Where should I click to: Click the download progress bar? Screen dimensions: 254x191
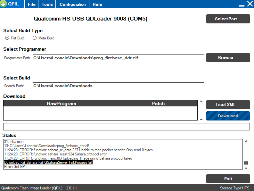(x=126, y=127)
